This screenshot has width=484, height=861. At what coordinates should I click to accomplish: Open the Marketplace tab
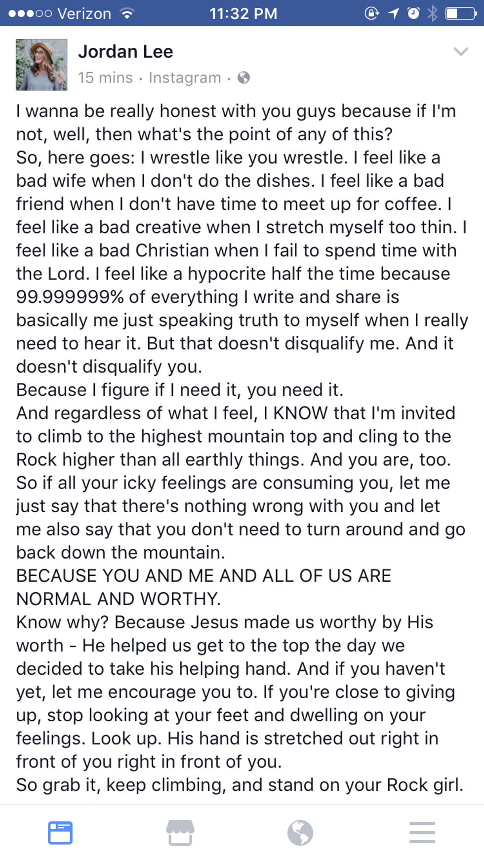tap(180, 832)
